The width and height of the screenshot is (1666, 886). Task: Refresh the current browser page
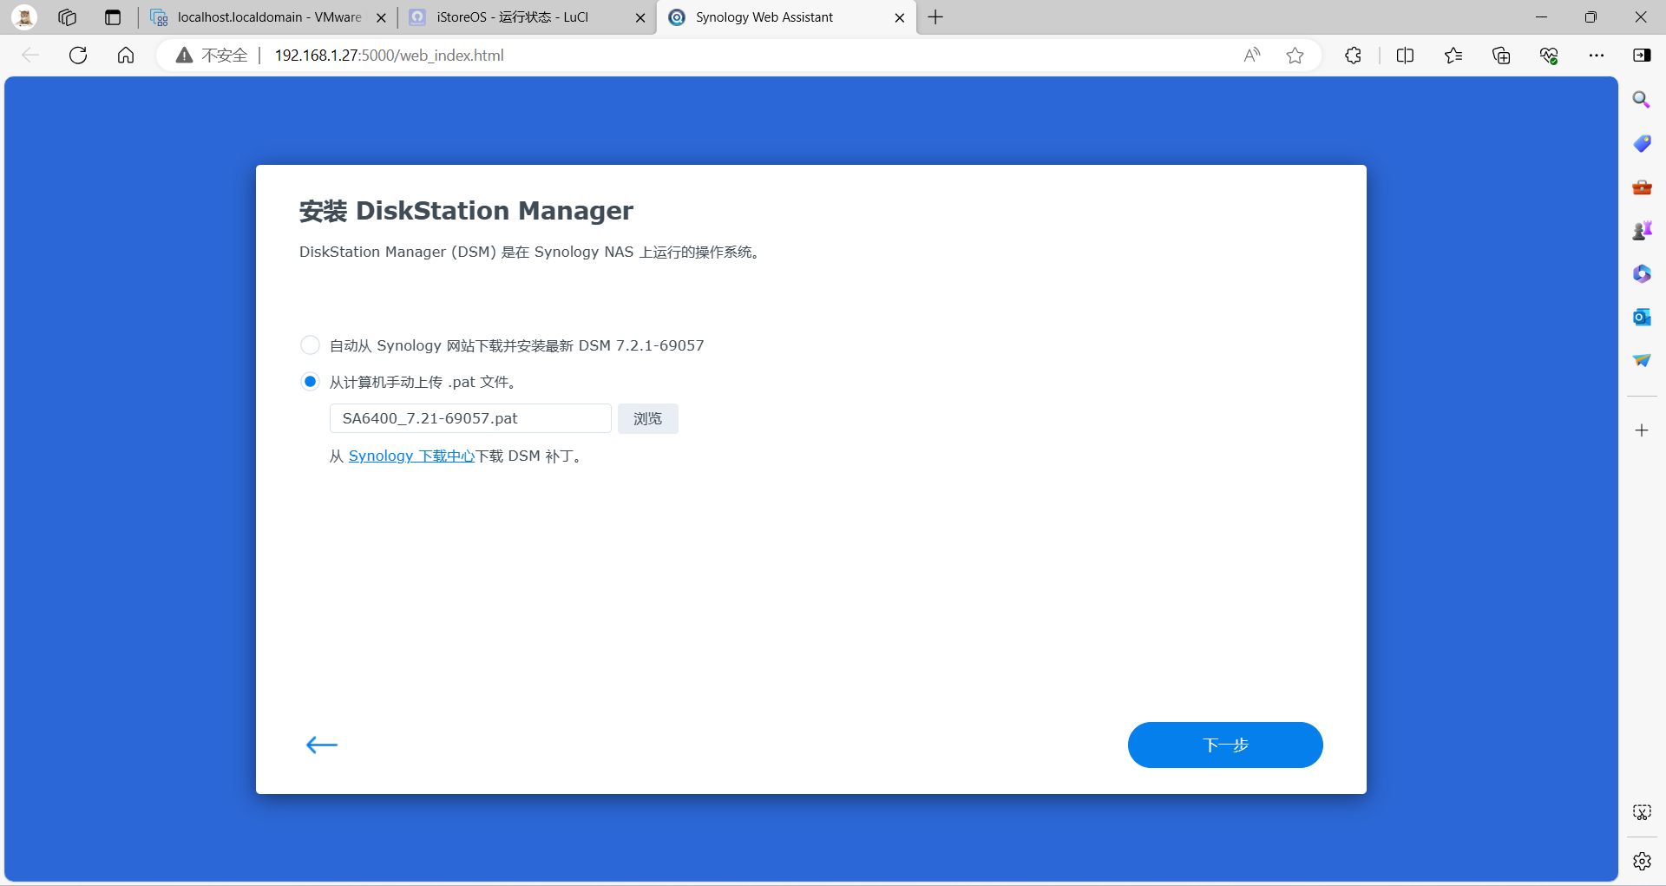pos(78,56)
